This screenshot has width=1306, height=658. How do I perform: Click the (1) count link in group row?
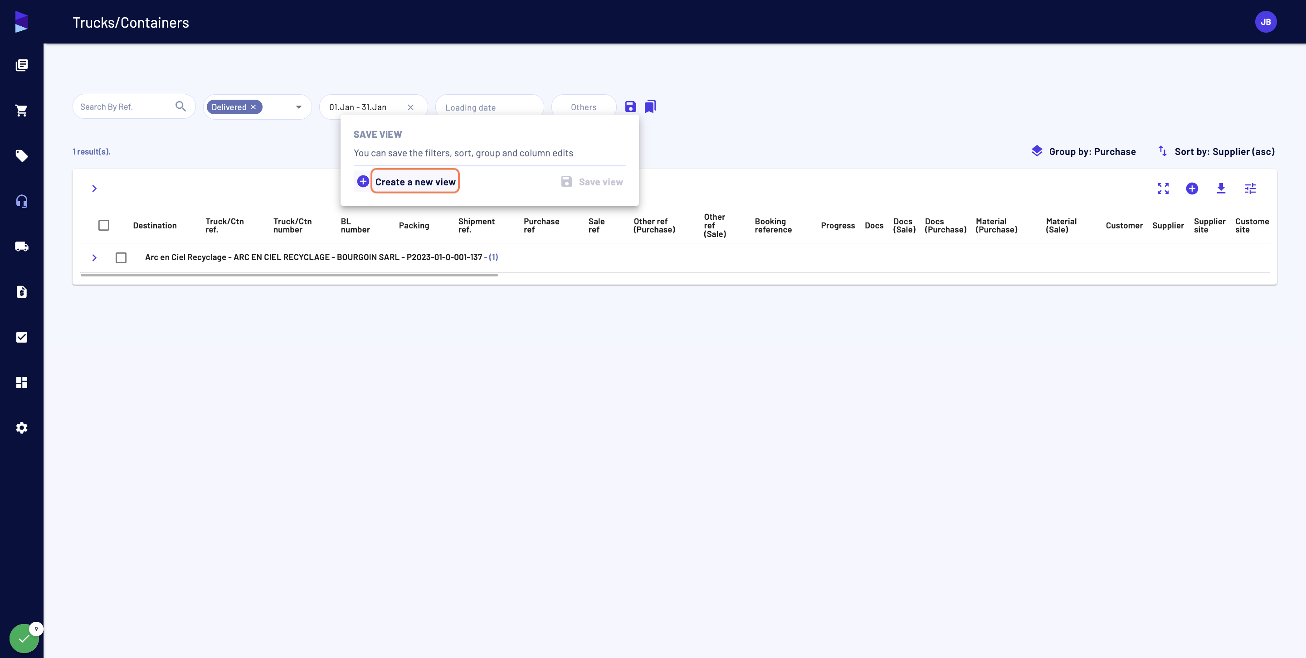tap(493, 257)
